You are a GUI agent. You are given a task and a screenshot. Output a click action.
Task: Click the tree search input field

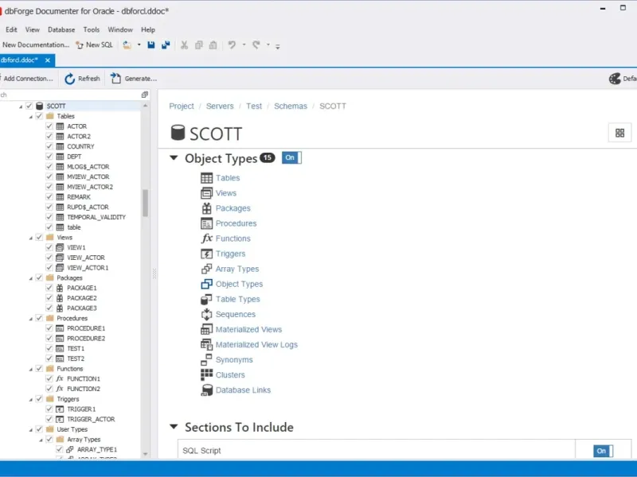coord(69,95)
